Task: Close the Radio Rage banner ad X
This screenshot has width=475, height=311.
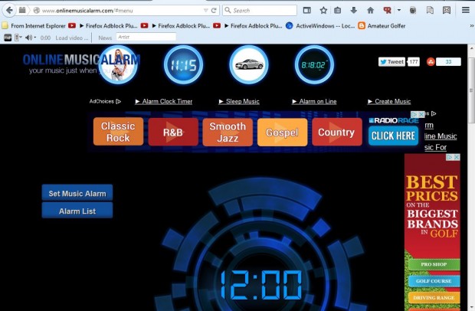Action: 421,114
